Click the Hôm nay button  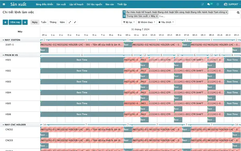15,22
